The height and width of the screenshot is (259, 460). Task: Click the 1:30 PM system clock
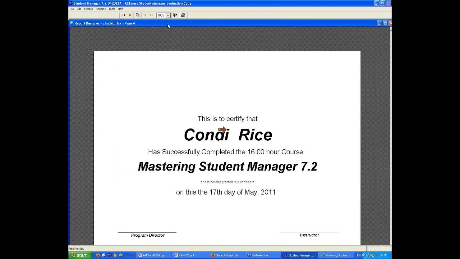pyautogui.click(x=382, y=255)
